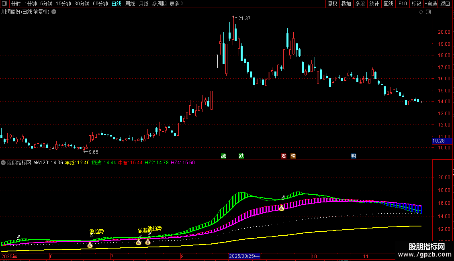Click the yellow 年线: 12.46 value

click(77, 163)
